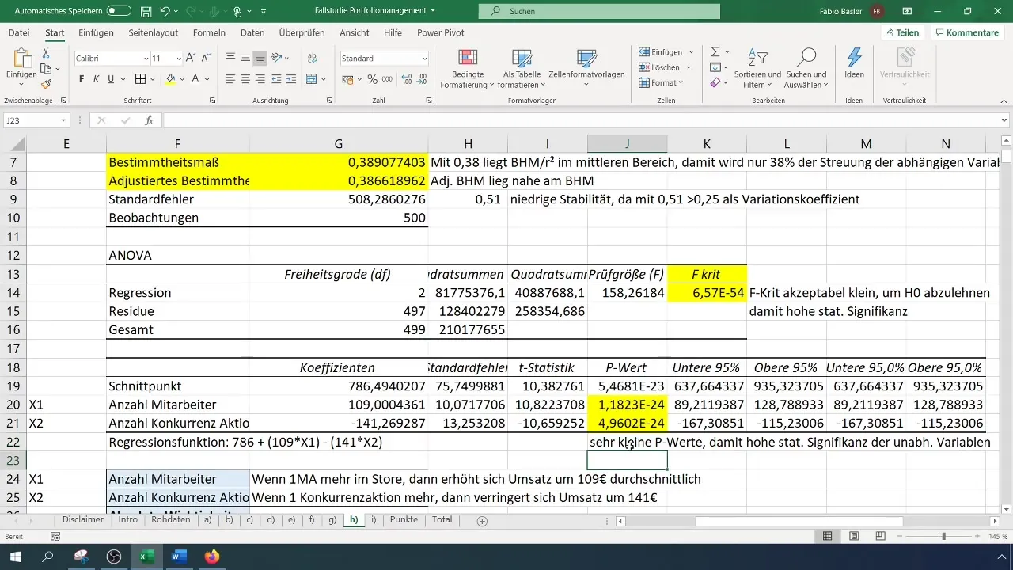Click the Copy icon in Zwischenablage
The image size is (1013, 570).
pos(46,69)
